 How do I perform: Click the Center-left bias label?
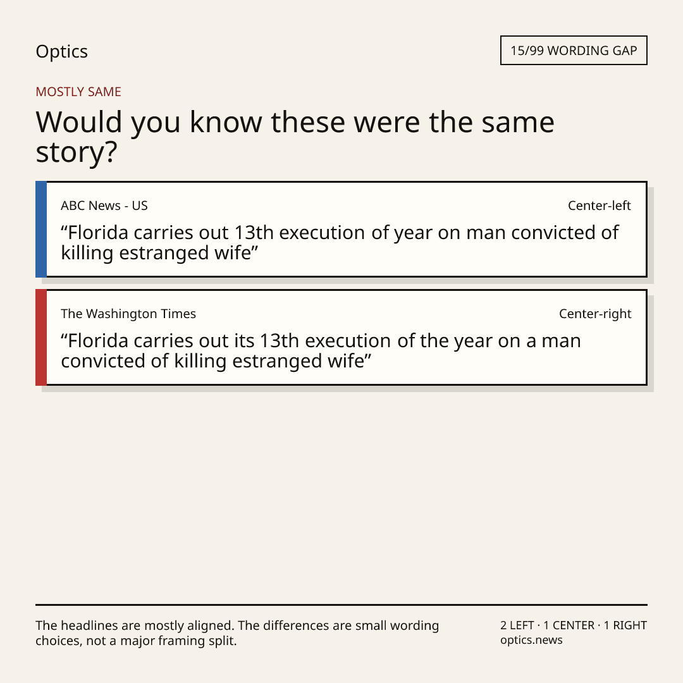pyautogui.click(x=600, y=206)
